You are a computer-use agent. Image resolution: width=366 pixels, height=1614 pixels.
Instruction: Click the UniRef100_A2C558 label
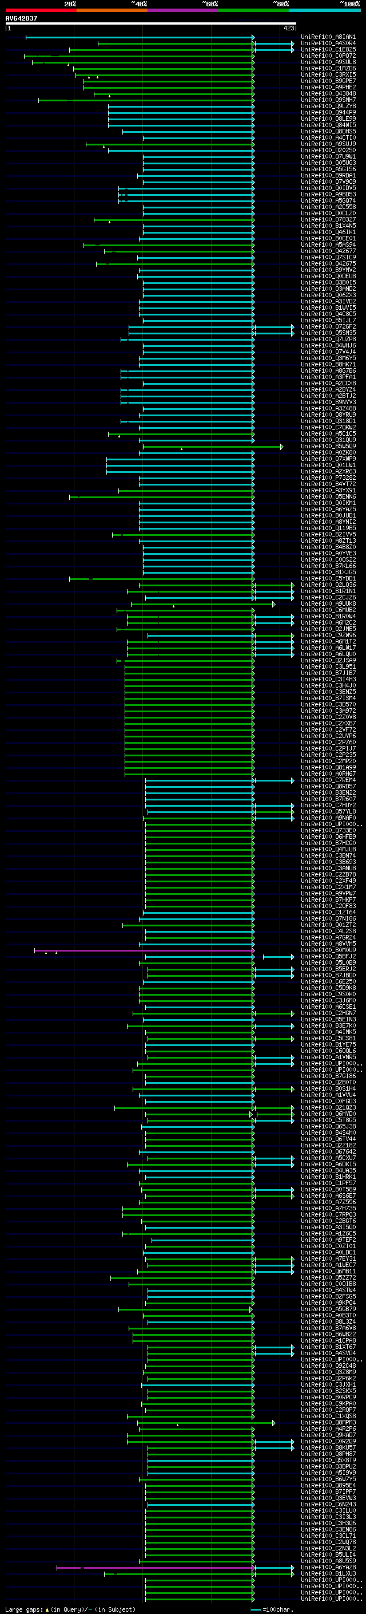328,207
